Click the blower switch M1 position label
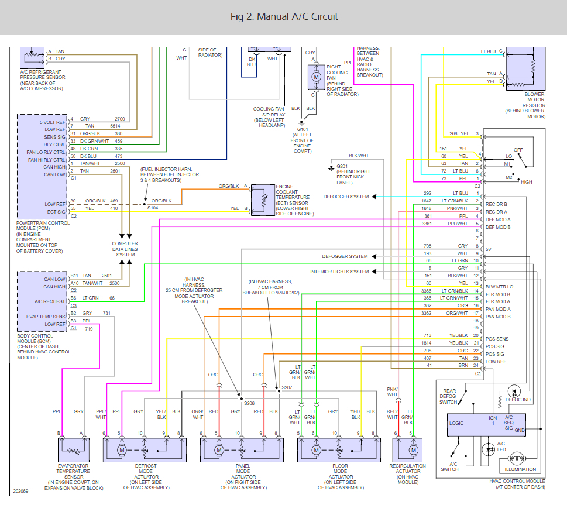 coord(507,164)
